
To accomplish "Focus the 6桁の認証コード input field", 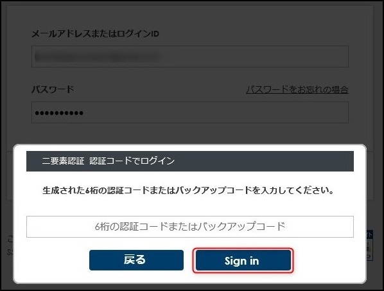I will pyautogui.click(x=190, y=227).
